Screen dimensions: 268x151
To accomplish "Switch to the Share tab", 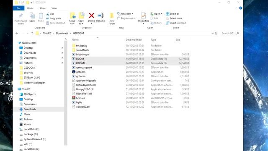I will click(43, 8).
